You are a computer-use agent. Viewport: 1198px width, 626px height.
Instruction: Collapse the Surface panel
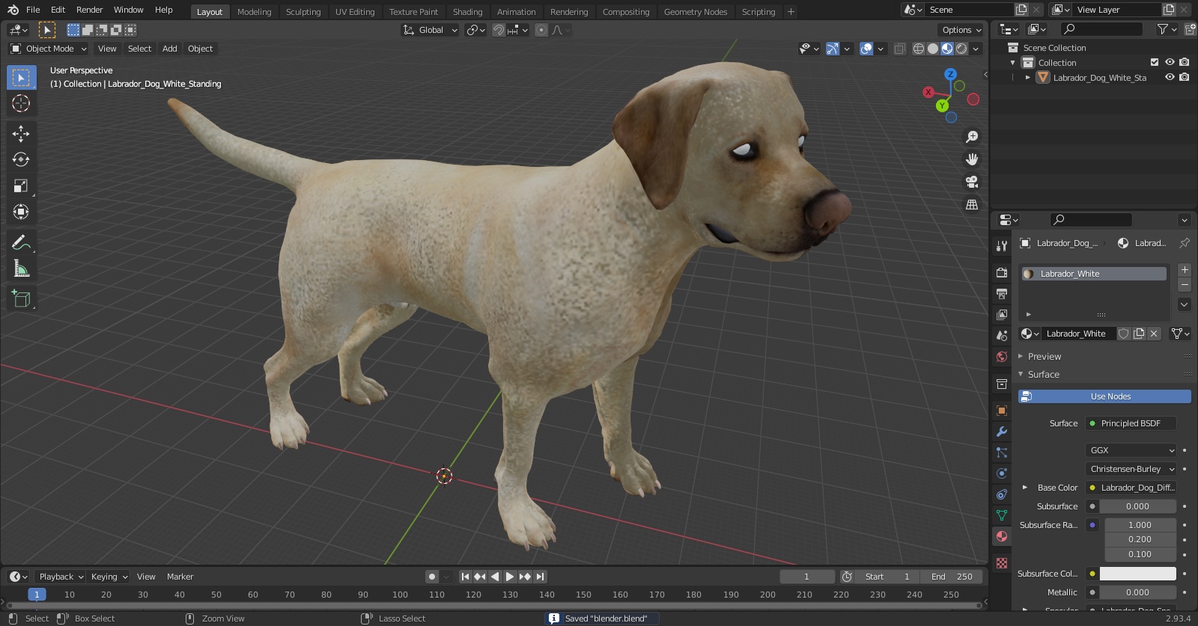coord(1044,375)
